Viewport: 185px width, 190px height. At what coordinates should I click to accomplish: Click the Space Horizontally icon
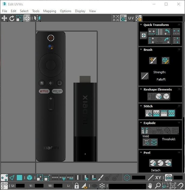click(x=176, y=32)
